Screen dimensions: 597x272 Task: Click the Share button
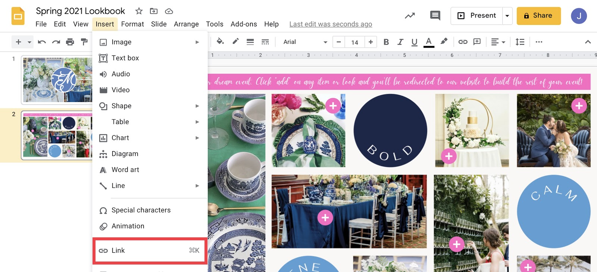click(x=538, y=16)
